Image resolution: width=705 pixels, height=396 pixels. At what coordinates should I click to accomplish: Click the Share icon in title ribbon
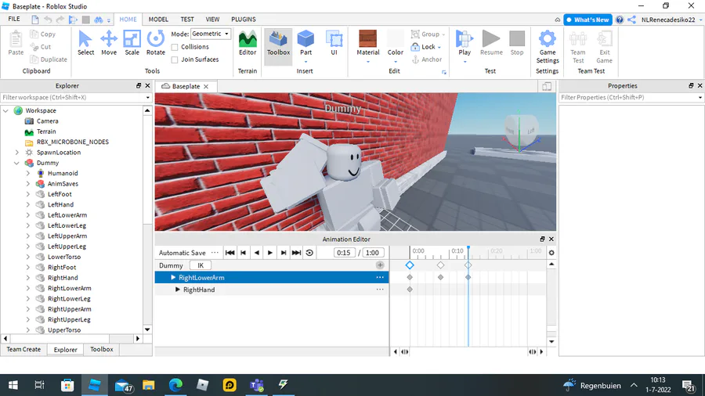pyautogui.click(x=631, y=20)
